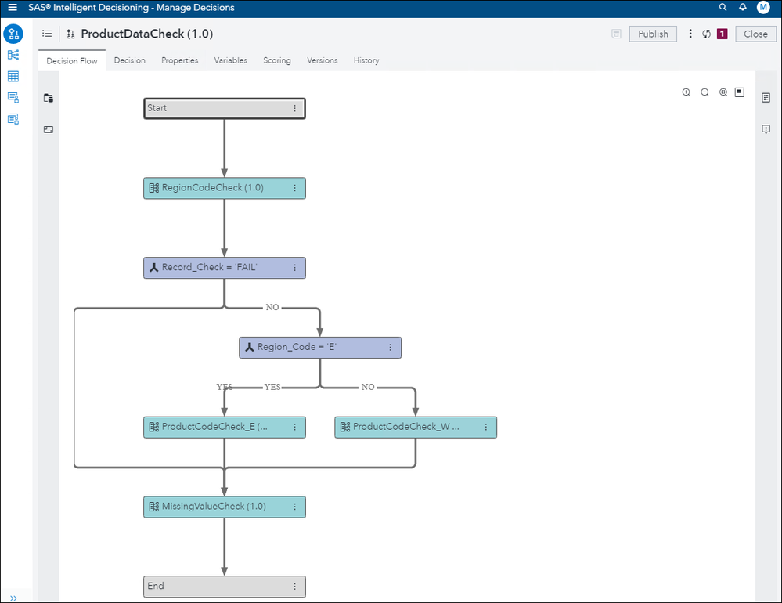Open the fifth sidebar category icon
This screenshot has height=603, width=782.
point(13,119)
